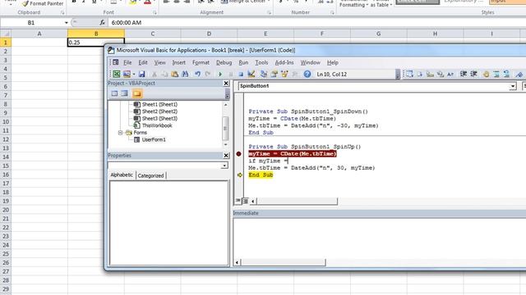Open the File menu in the VBA editor
The width and height of the screenshot is (526, 295).
pyautogui.click(x=127, y=62)
